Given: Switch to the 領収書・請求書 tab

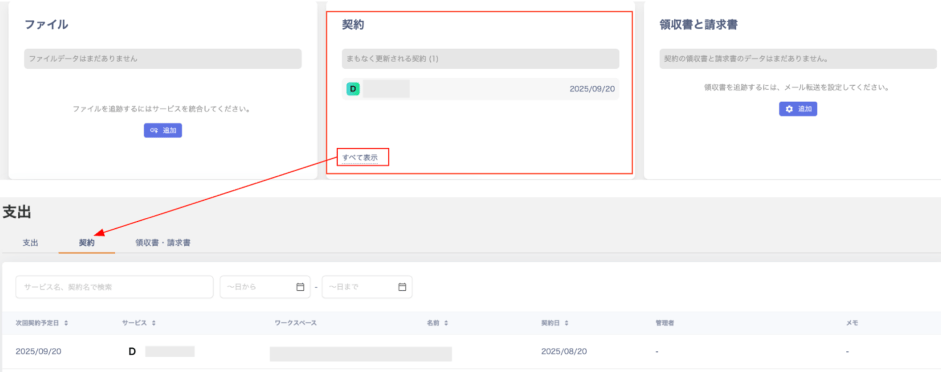Looking at the screenshot, I should [x=163, y=242].
